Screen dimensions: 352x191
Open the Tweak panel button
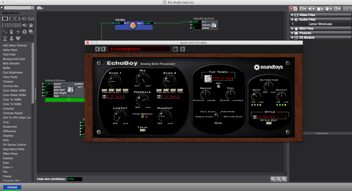pyautogui.click(x=143, y=130)
